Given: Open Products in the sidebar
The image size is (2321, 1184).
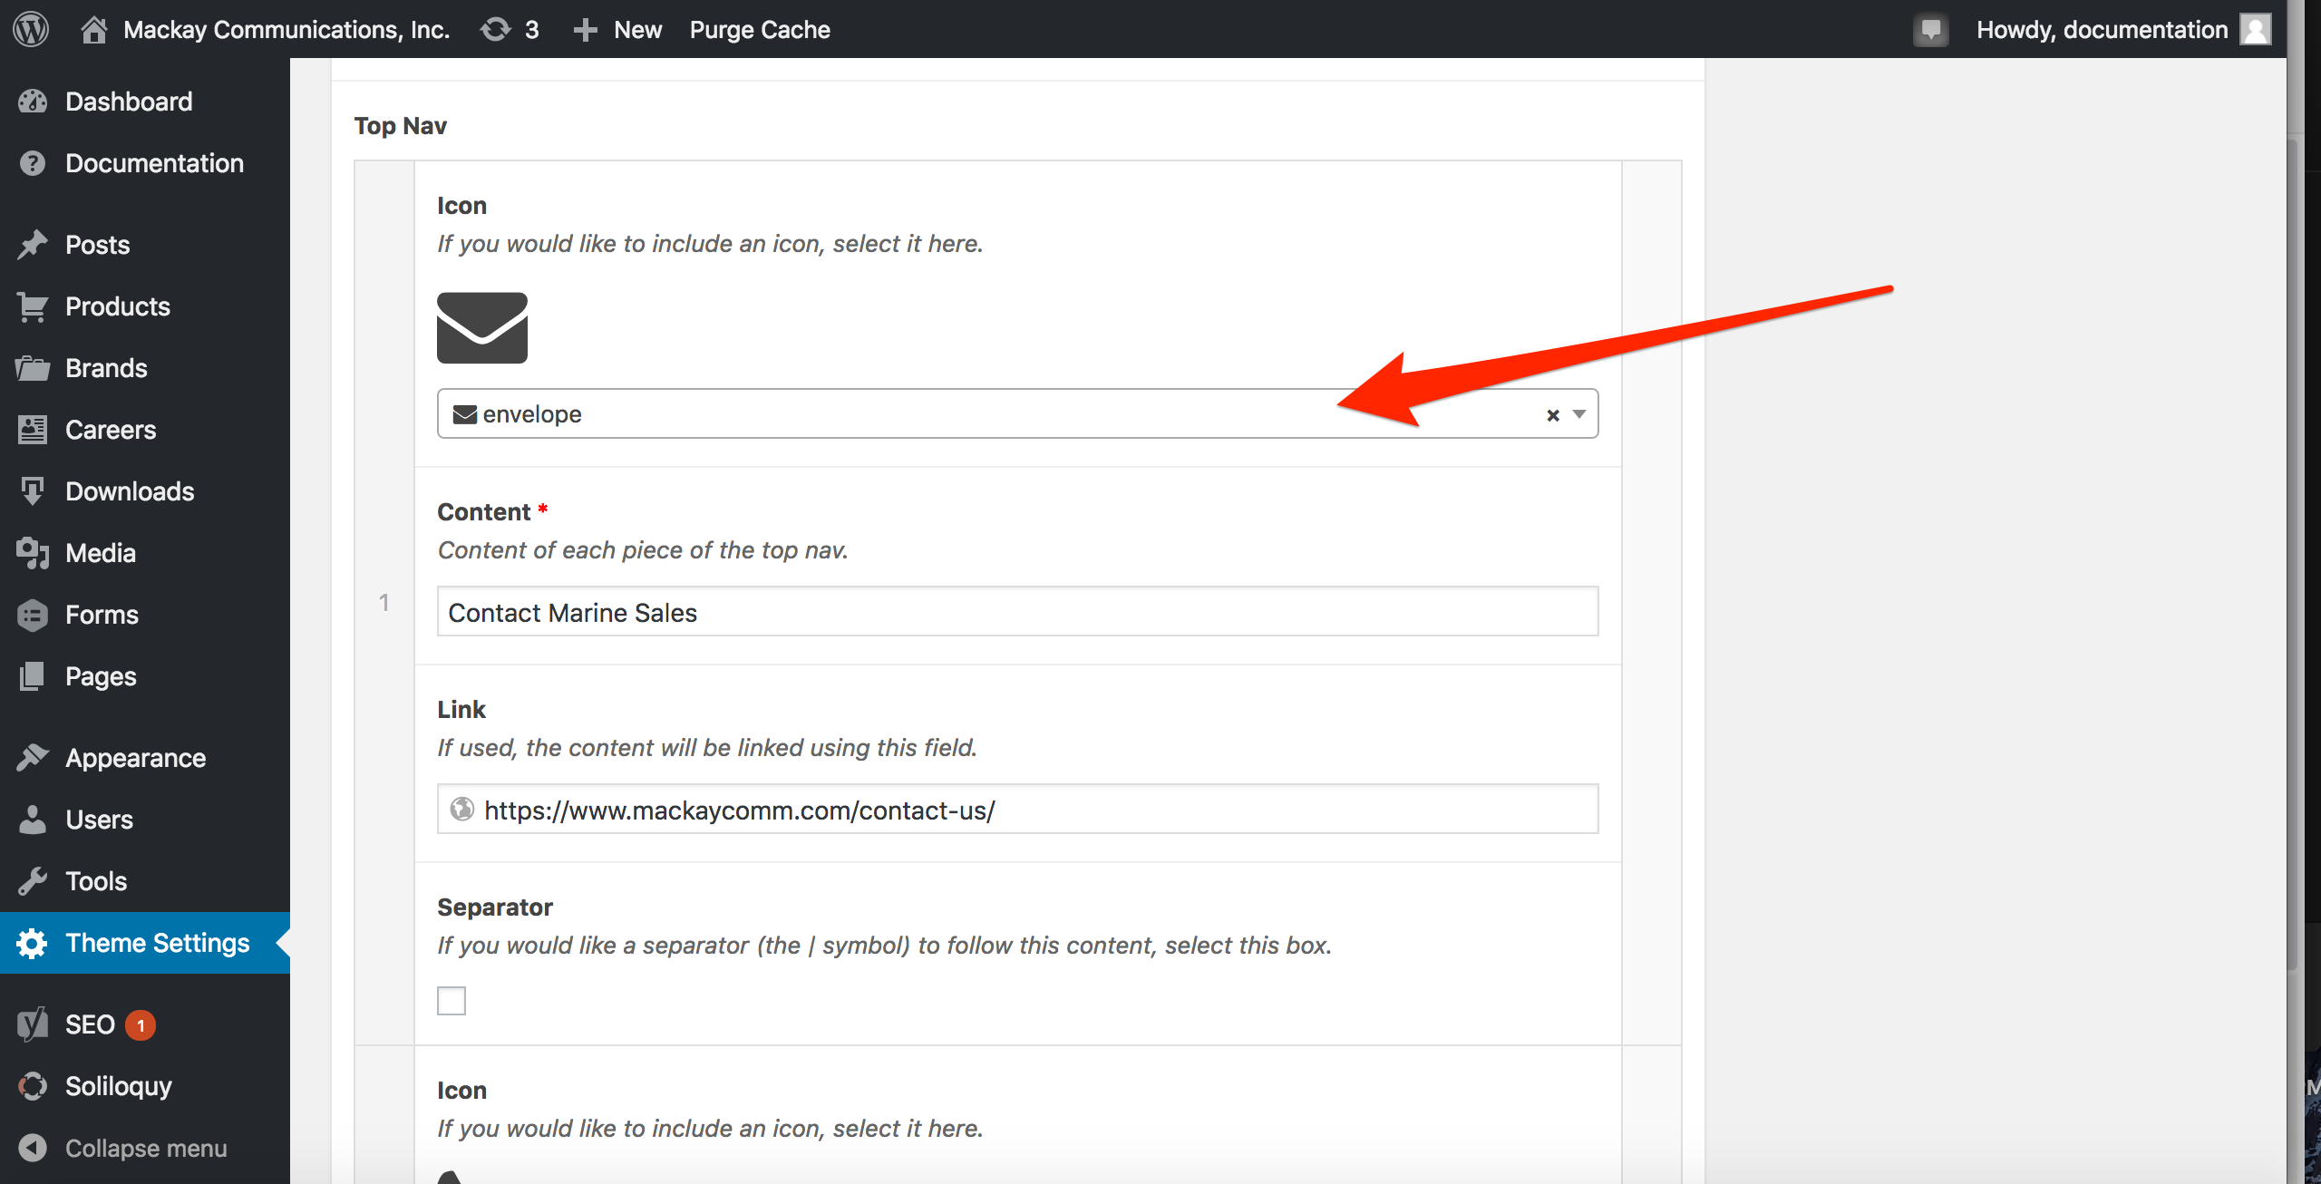Looking at the screenshot, I should coord(145,306).
